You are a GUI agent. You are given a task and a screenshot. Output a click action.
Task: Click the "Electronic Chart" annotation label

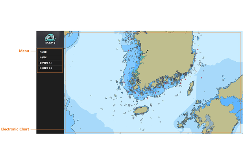pos(15,129)
